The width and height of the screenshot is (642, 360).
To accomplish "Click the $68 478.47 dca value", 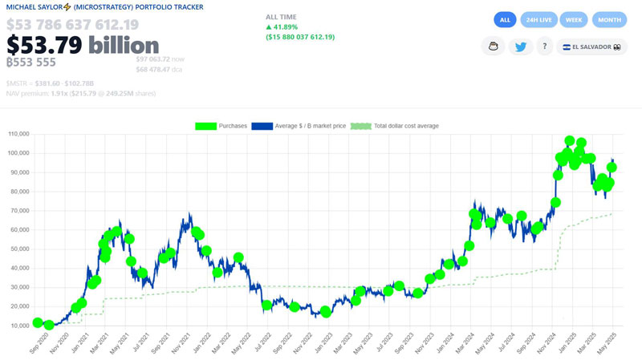I will tap(159, 70).
